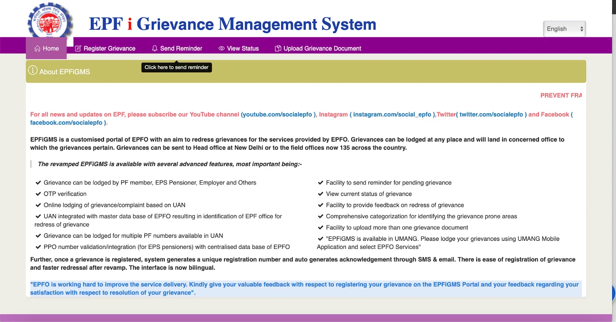Viewport: 616px width, 322px height.
Task: Open the English language dropdown
Action: pos(564,29)
